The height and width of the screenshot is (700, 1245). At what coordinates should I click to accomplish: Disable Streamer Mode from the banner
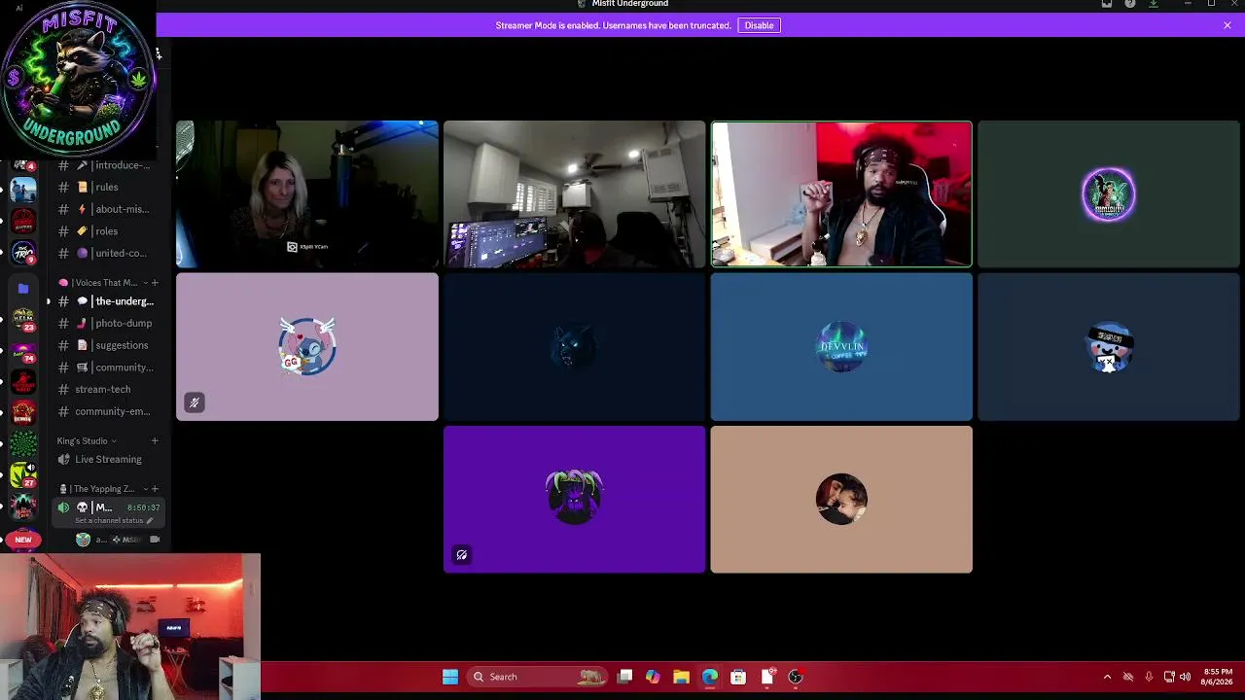point(759,25)
